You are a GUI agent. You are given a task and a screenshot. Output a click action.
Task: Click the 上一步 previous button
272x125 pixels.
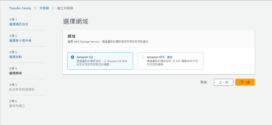223,82
